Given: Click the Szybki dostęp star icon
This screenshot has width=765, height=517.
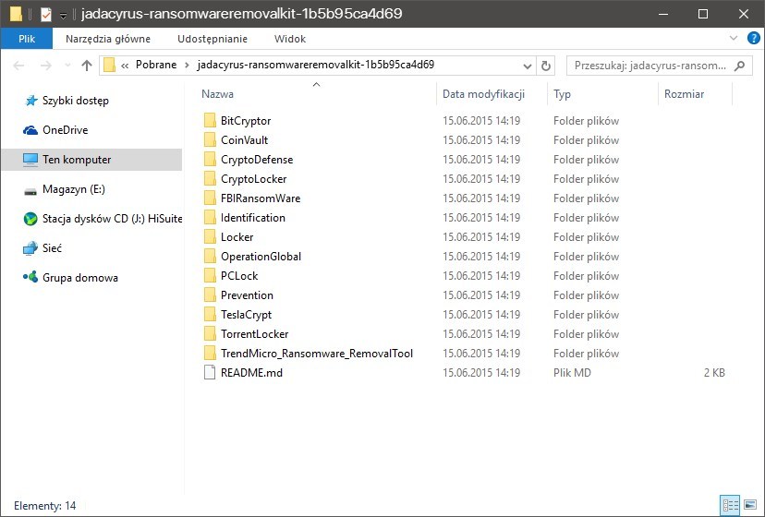Looking at the screenshot, I should coord(30,101).
